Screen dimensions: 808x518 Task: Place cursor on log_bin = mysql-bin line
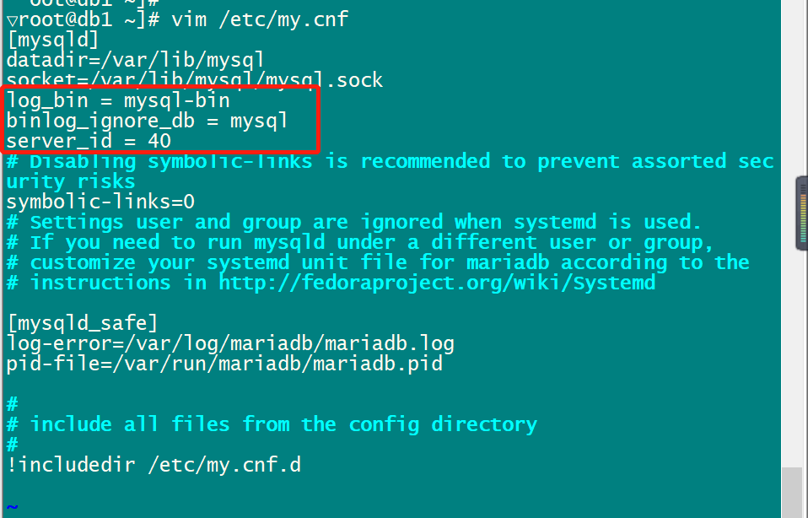118,100
